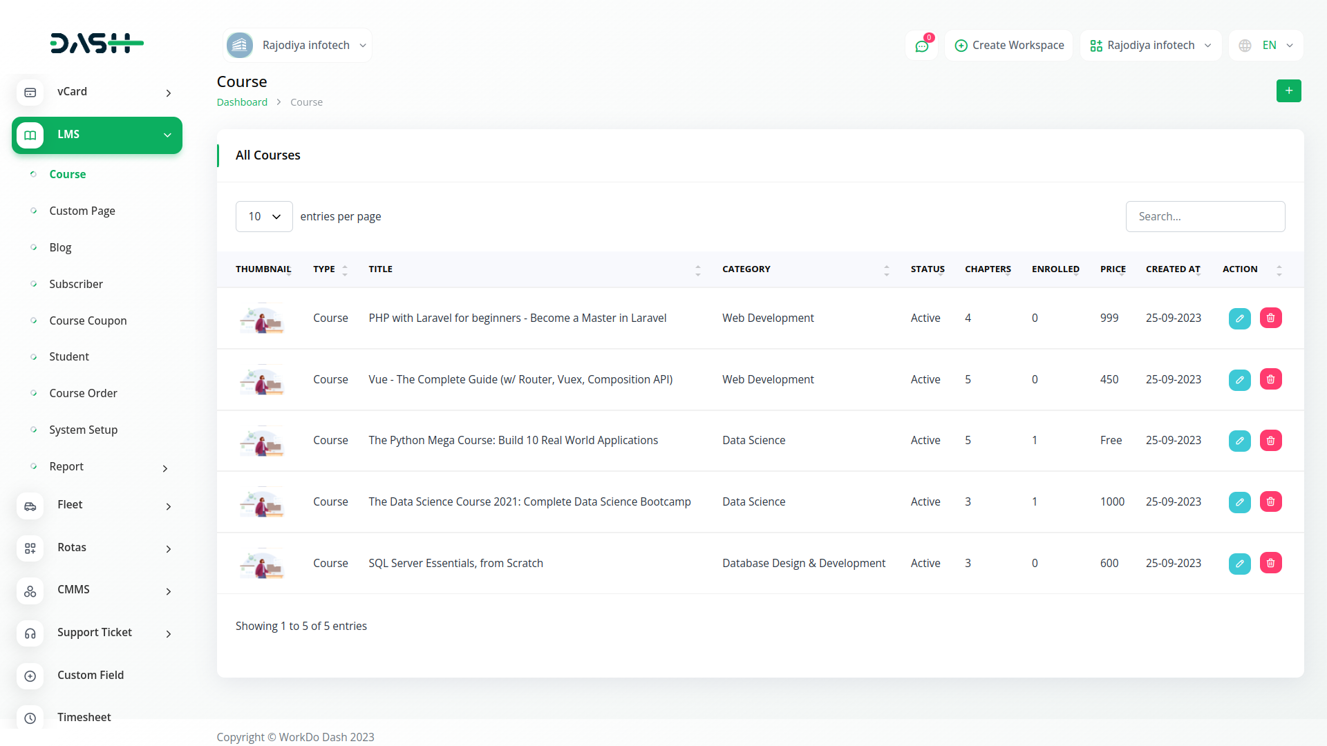This screenshot has height=746, width=1327.
Task: Click the course search input field
Action: 1205,217
